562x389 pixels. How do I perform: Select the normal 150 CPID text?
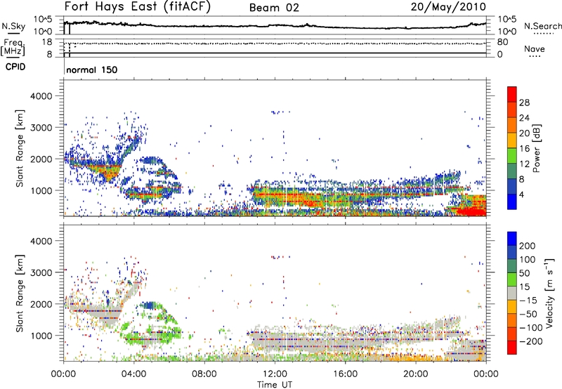[92, 70]
